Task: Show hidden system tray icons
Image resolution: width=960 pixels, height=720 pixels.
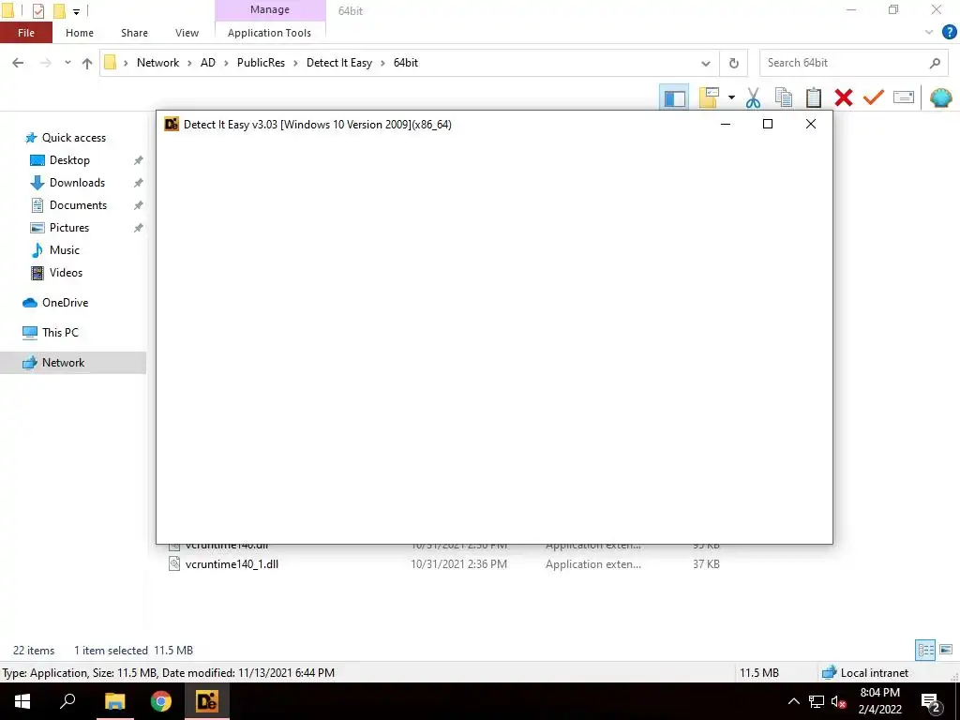Action: (793, 701)
